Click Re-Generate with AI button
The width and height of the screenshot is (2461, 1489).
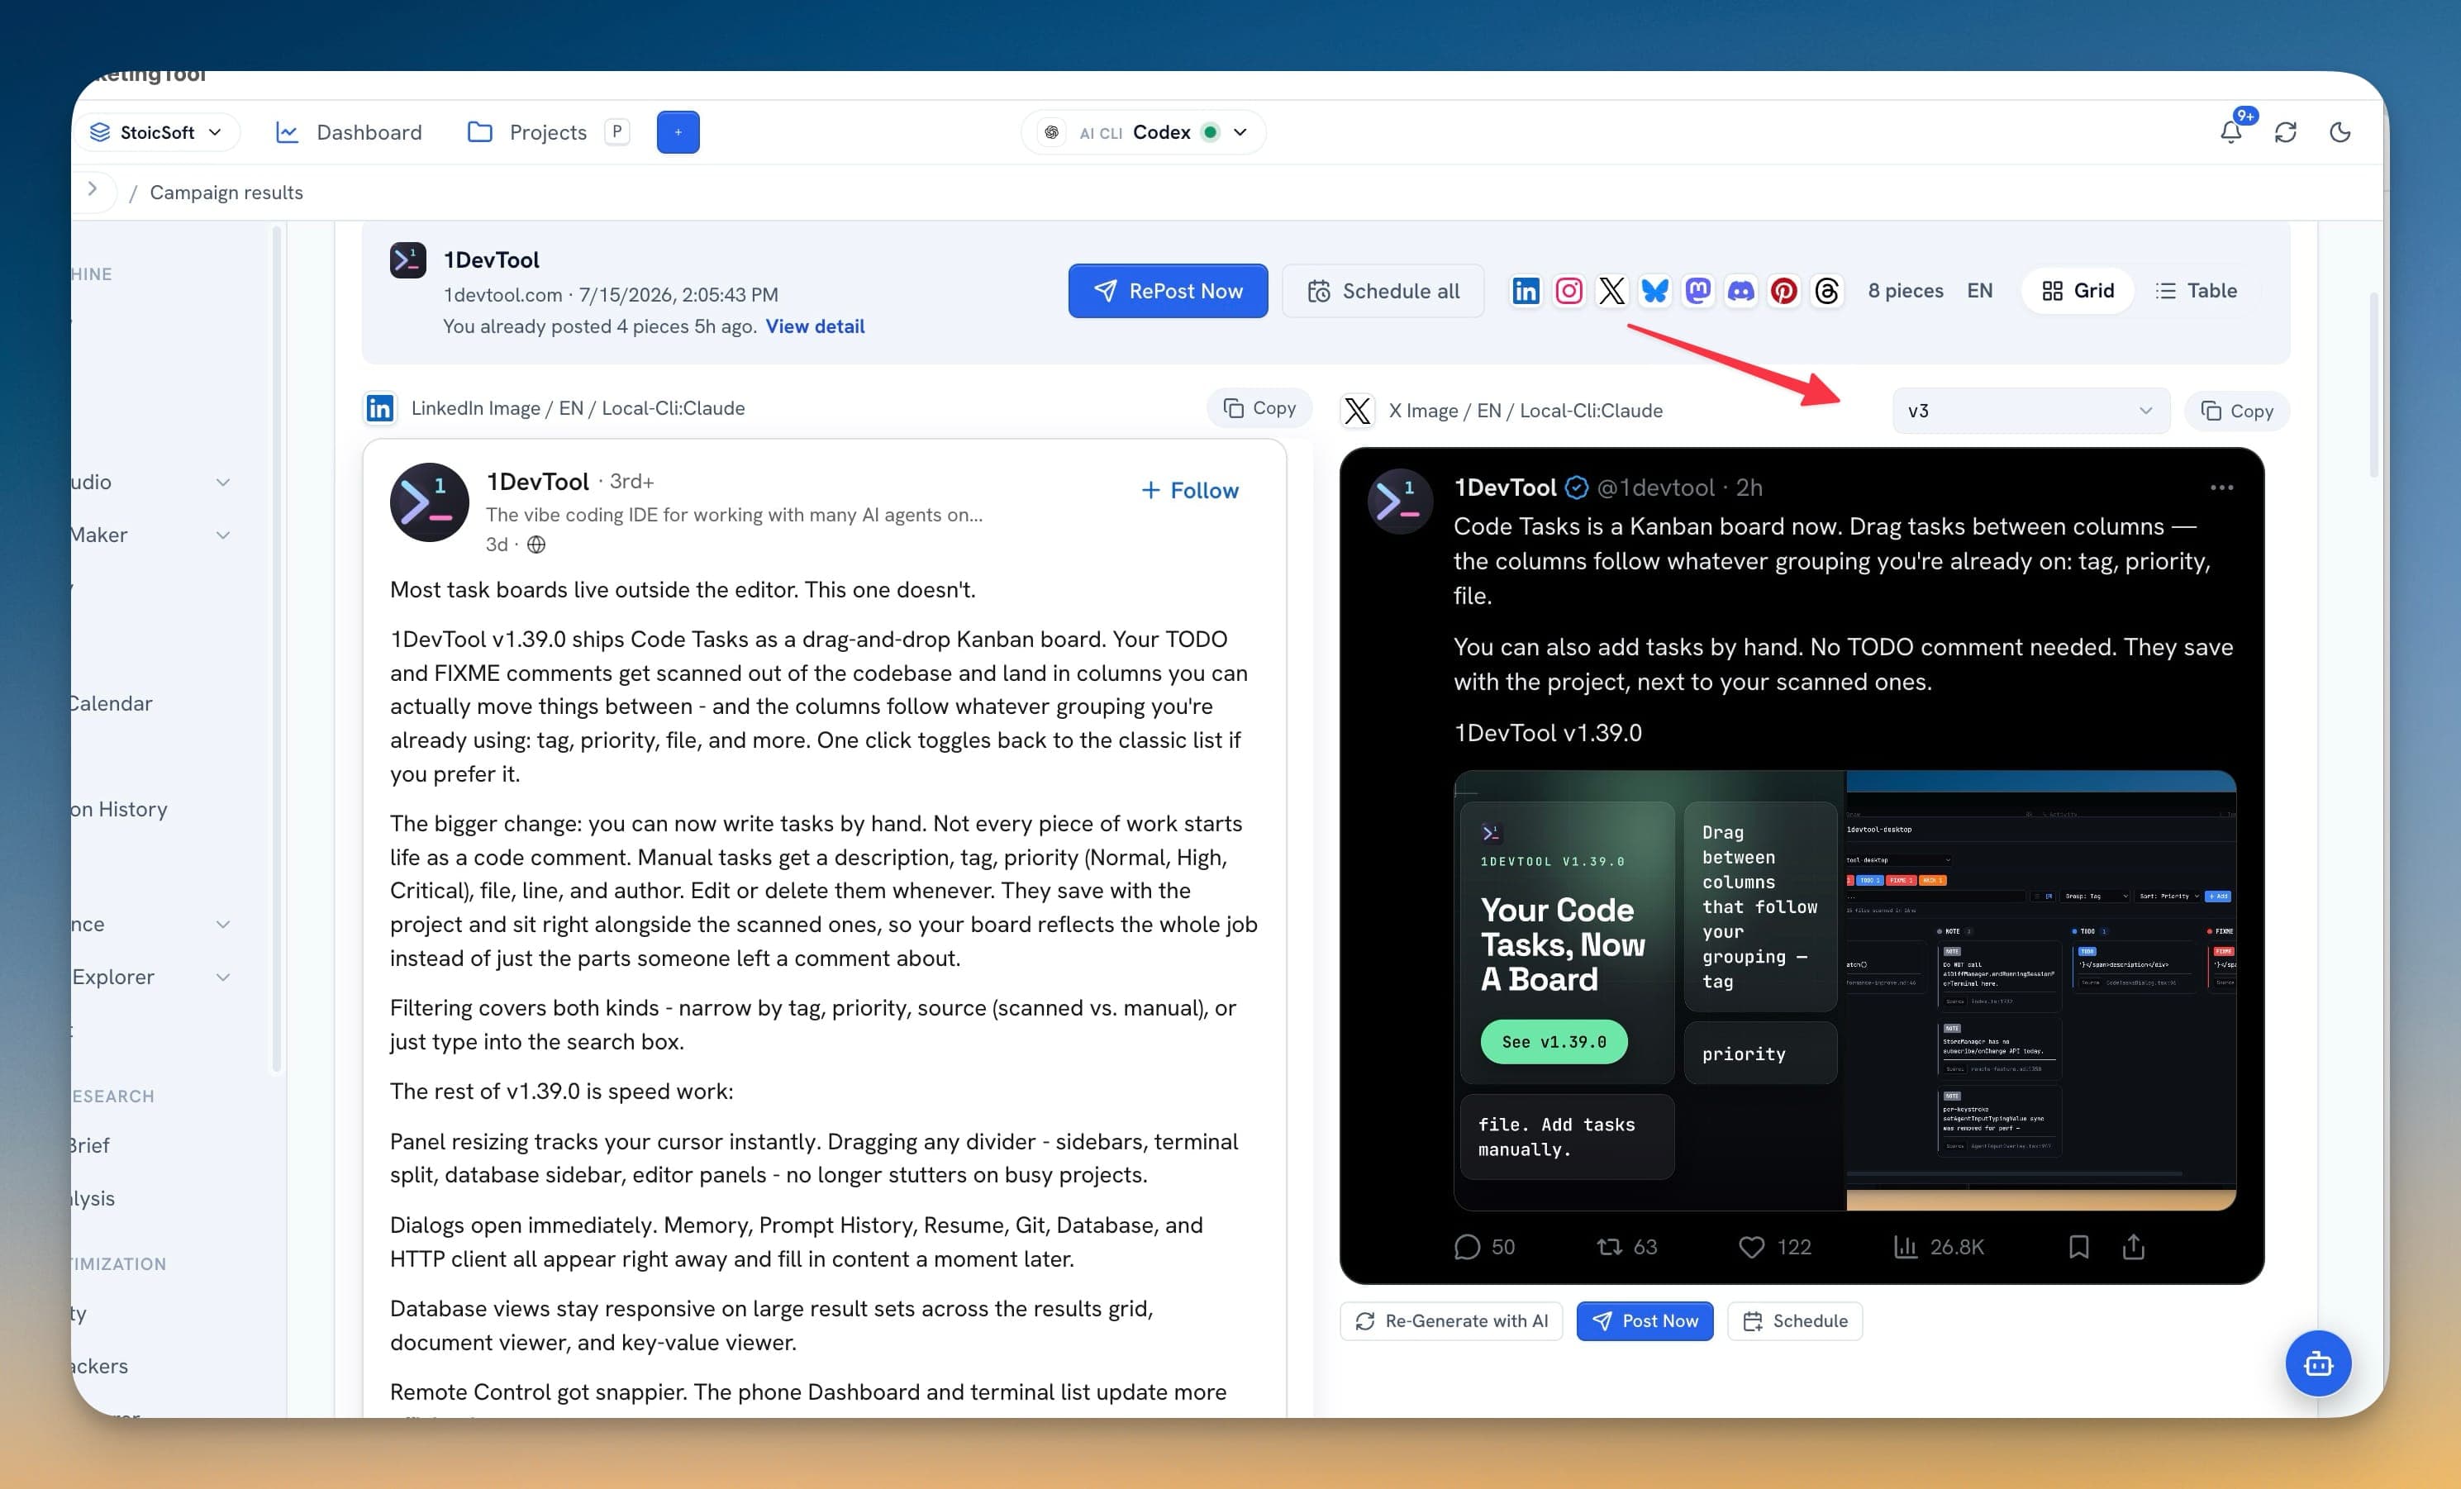coord(1450,1321)
